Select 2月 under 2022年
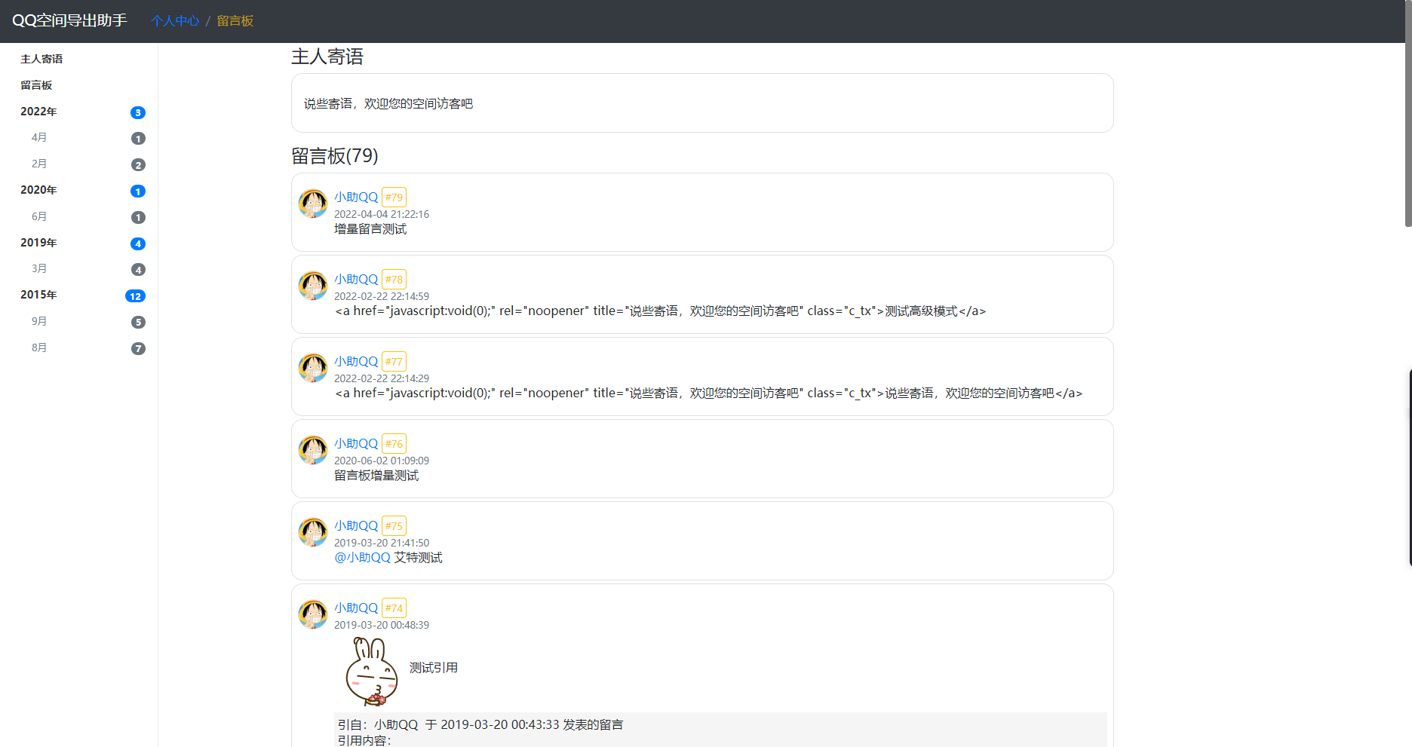 39,164
